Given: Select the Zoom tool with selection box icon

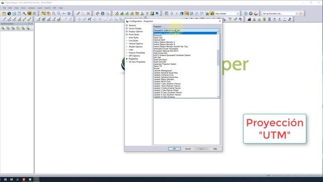Looking at the screenshot, I should point(43,14).
